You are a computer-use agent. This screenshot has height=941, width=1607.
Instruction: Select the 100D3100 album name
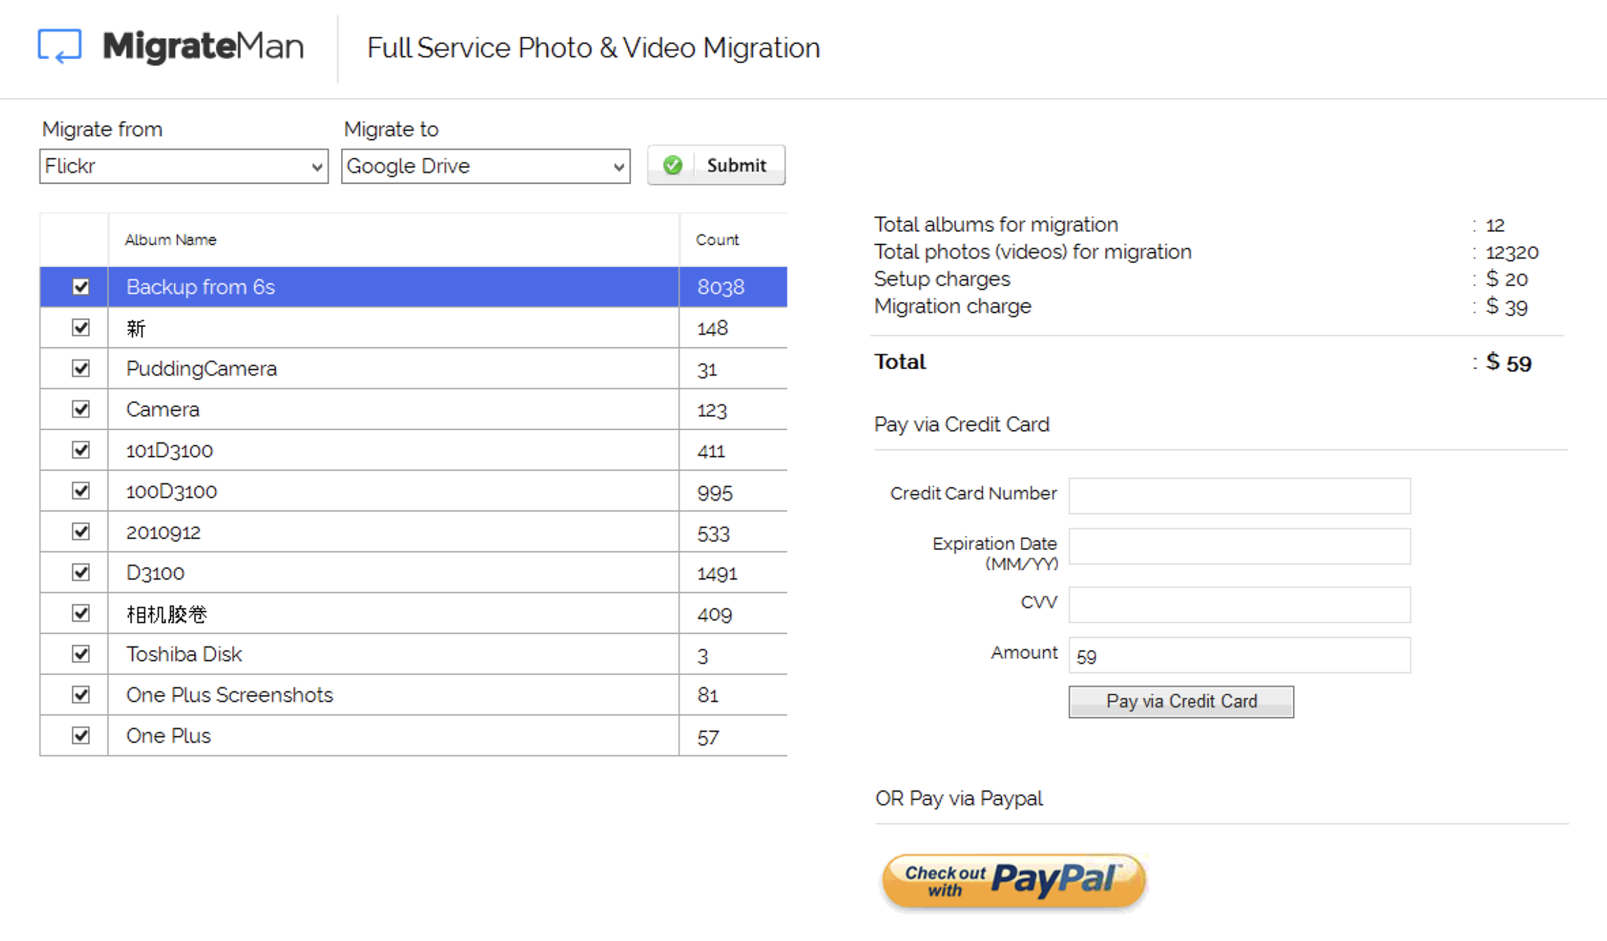(x=172, y=492)
